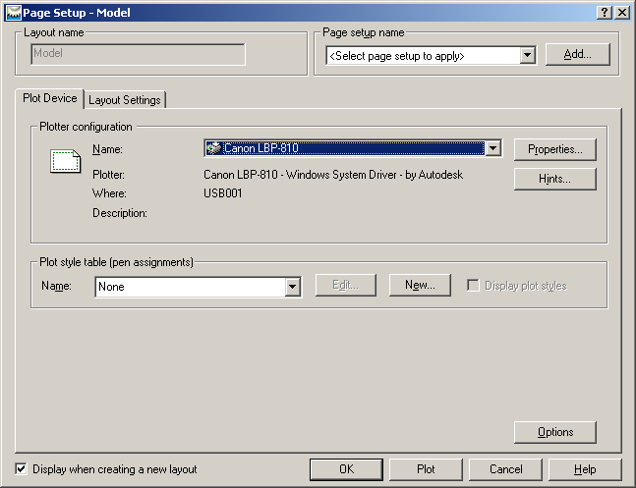Expand the plotter Name dropdown list
The height and width of the screenshot is (488, 636).
point(493,148)
